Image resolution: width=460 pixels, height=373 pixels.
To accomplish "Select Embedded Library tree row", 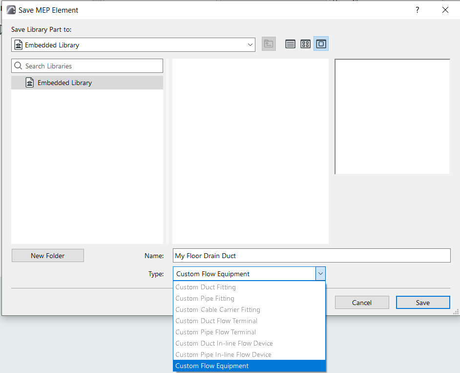I will pyautogui.click(x=87, y=83).
